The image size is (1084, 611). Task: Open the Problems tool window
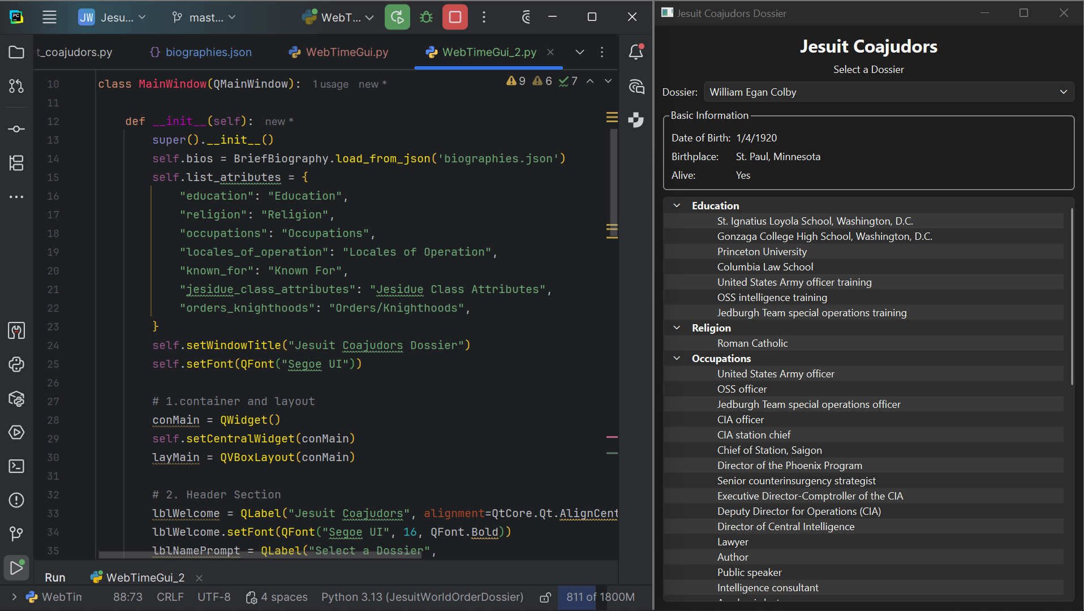coord(16,500)
